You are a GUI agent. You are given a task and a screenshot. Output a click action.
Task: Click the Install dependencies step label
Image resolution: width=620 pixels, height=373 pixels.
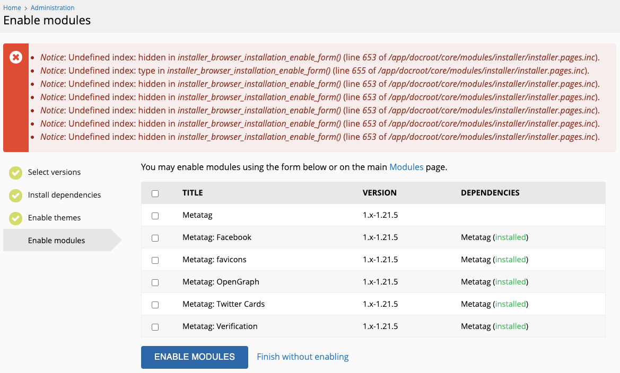coord(64,195)
